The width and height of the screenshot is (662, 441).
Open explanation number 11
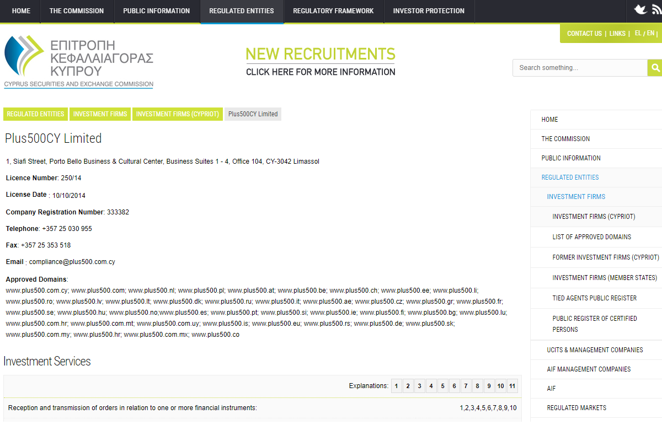click(512, 386)
